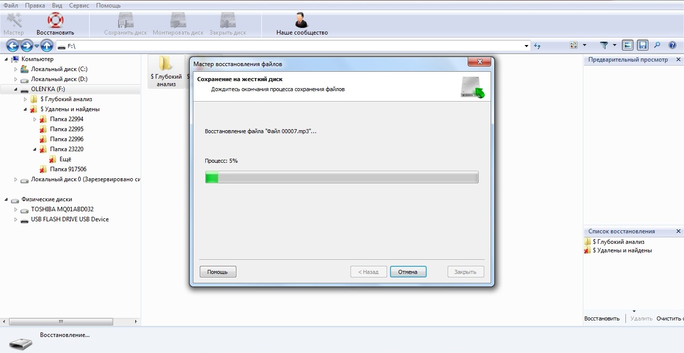Open the Сервис menu
The height and width of the screenshot is (353, 684).
79,6
